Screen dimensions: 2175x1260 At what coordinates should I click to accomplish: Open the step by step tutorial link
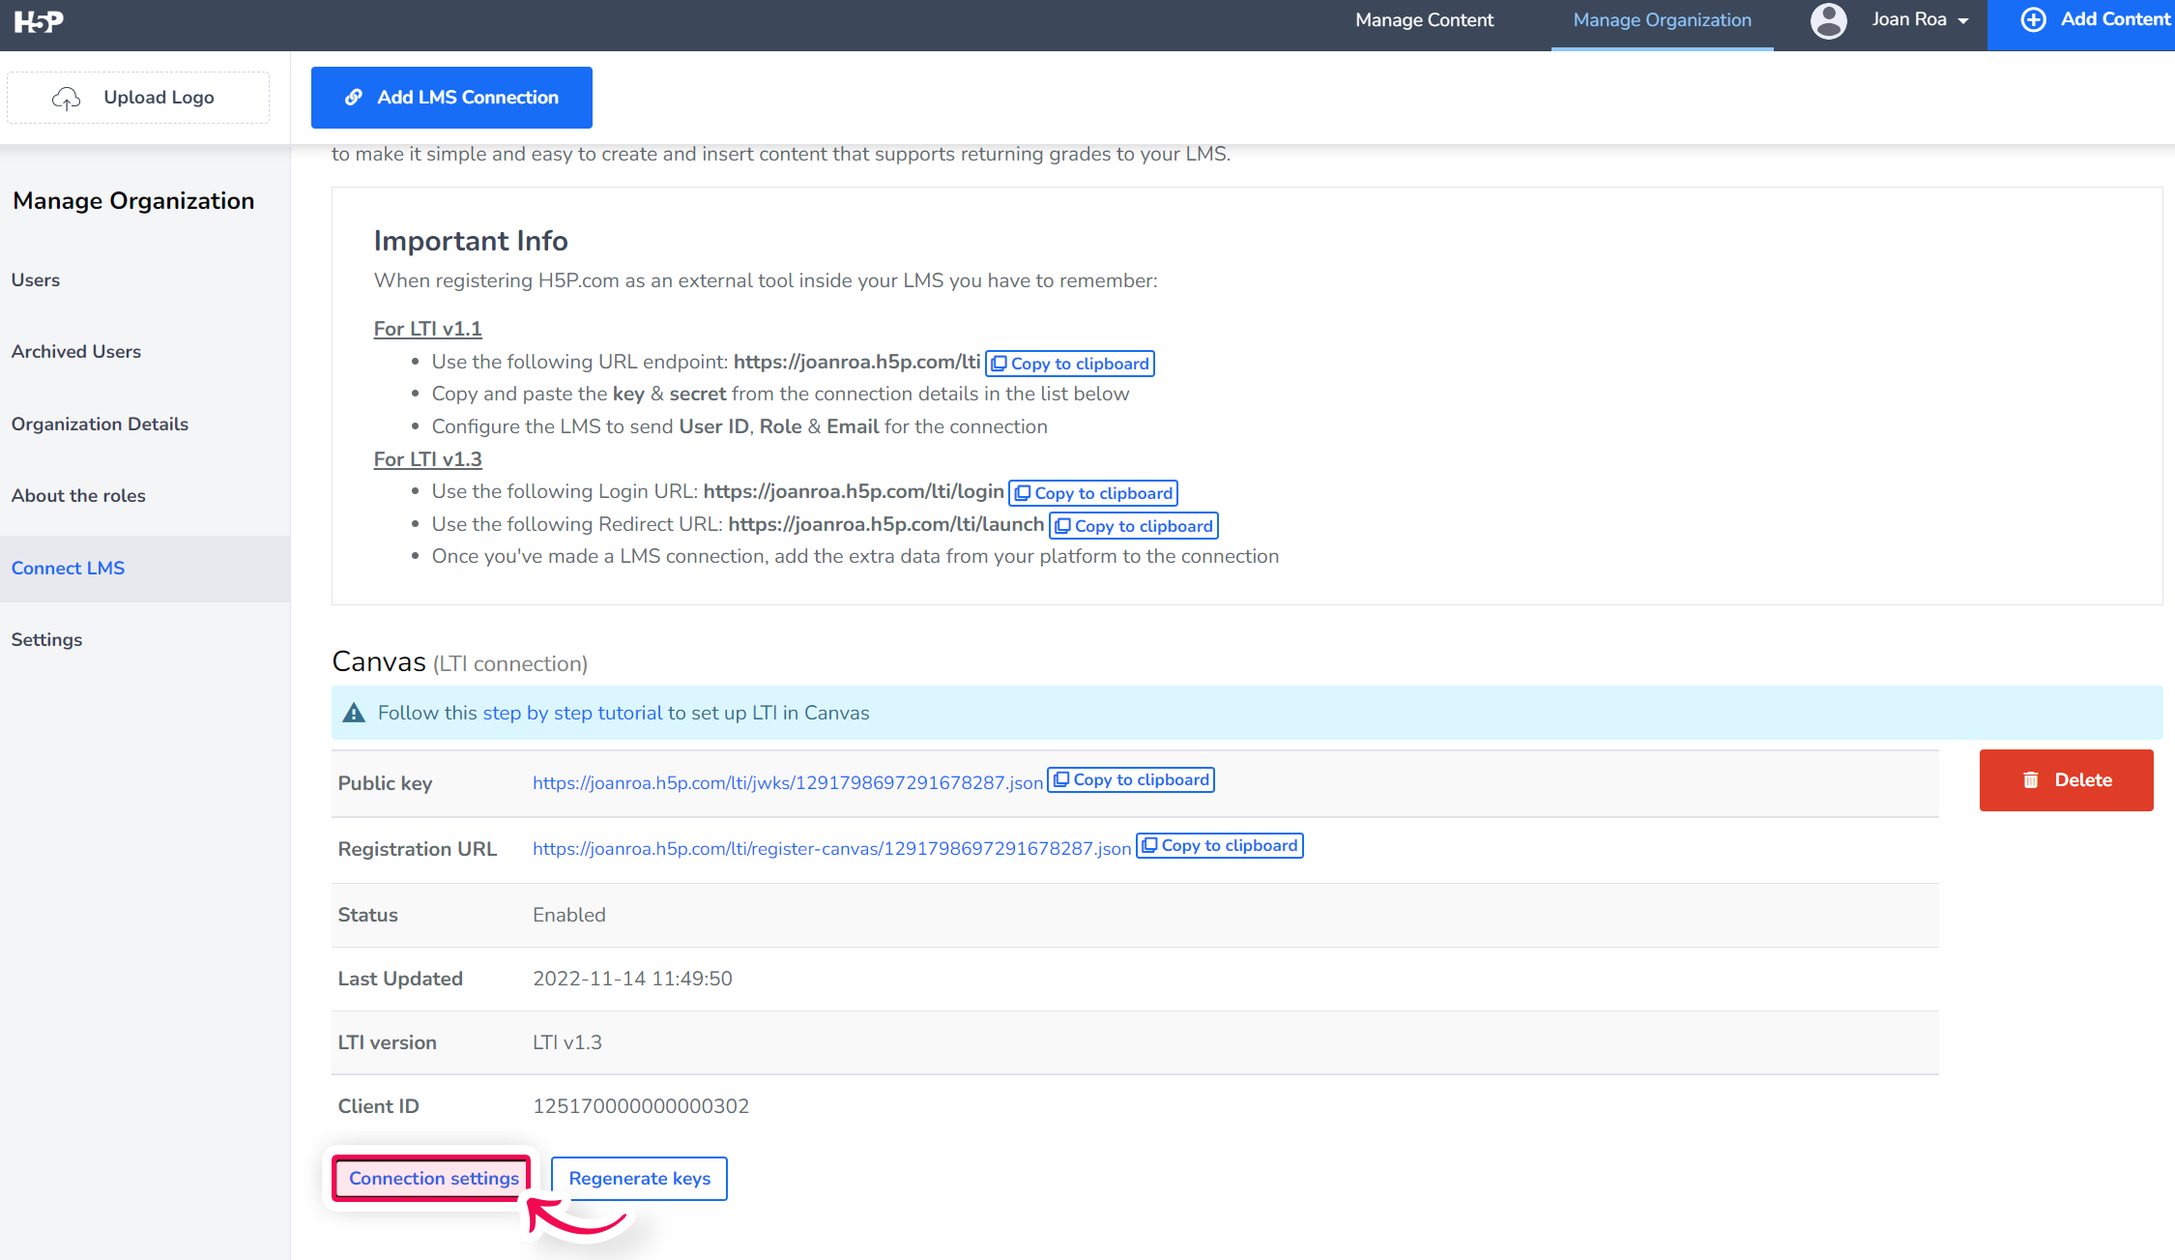(x=572, y=713)
